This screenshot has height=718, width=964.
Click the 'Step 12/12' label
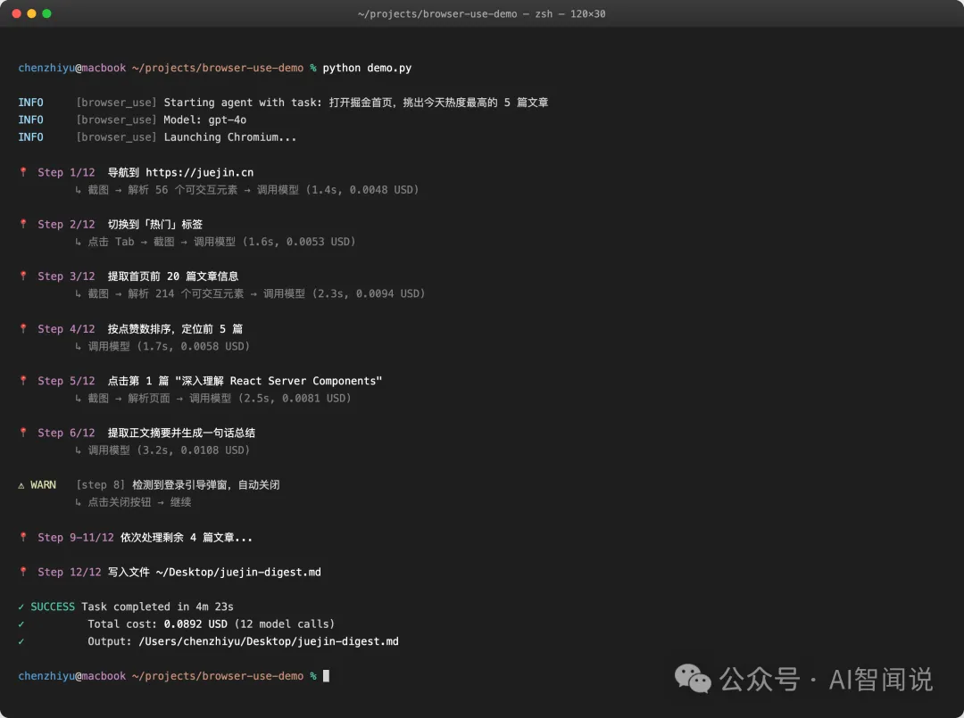click(70, 572)
